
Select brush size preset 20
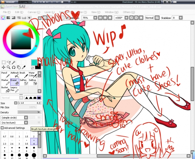tap(34, 156)
